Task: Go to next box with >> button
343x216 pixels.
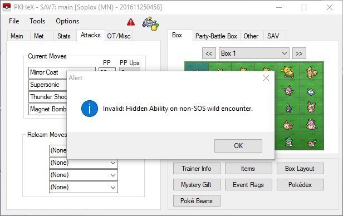Action: click(299, 53)
